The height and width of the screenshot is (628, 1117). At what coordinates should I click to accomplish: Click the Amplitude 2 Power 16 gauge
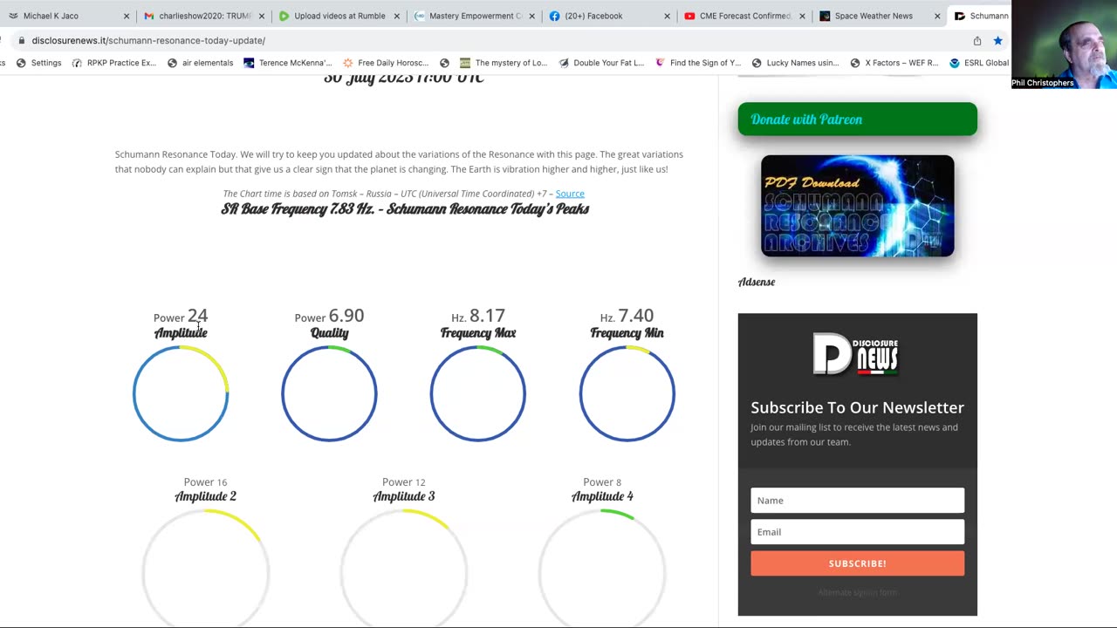tap(205, 567)
